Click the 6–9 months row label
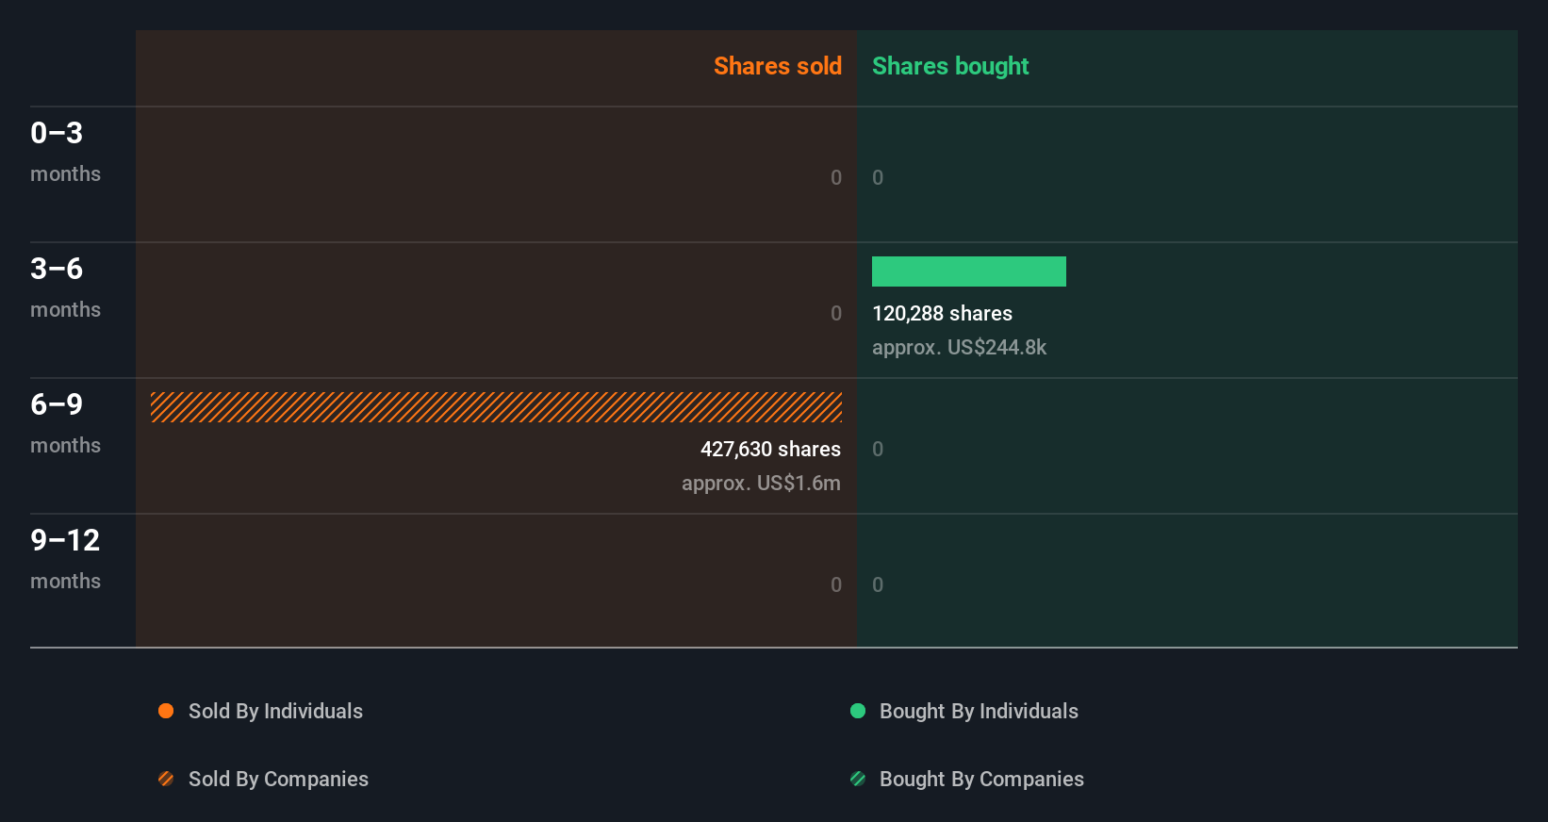 (x=65, y=422)
